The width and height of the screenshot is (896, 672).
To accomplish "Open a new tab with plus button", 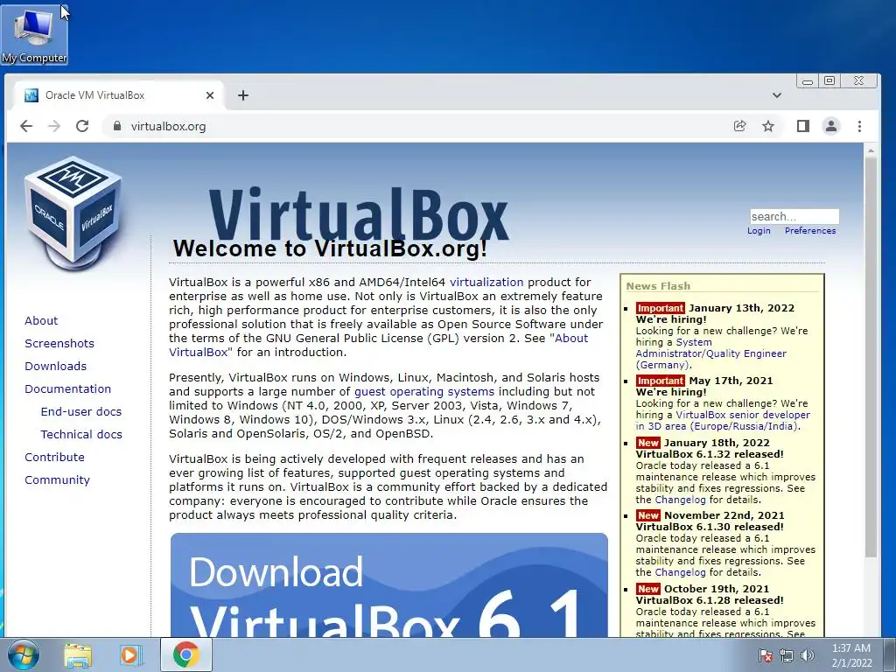I will [x=243, y=95].
